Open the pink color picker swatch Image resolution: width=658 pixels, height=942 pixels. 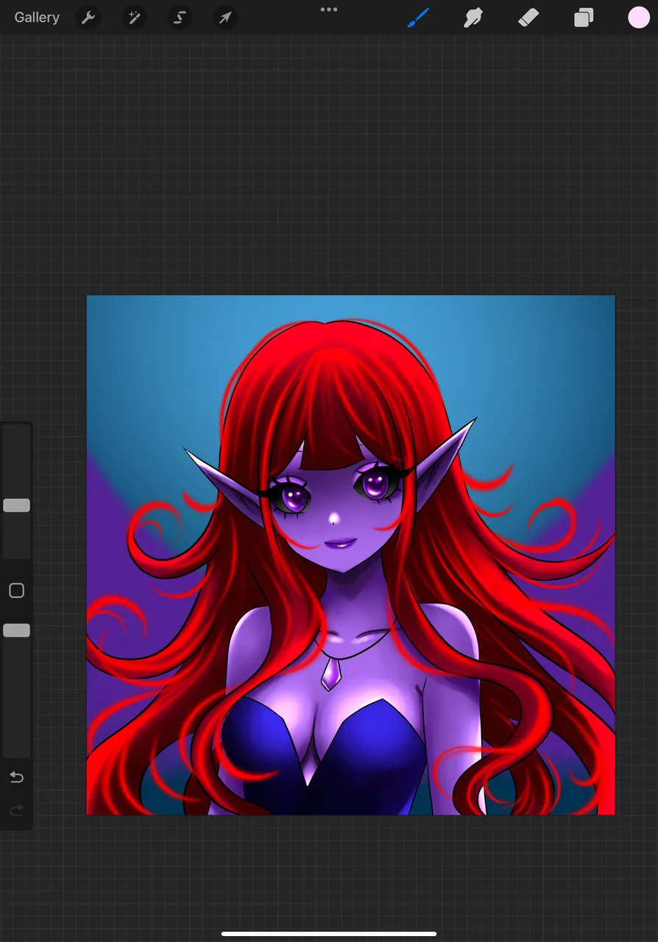coord(639,18)
